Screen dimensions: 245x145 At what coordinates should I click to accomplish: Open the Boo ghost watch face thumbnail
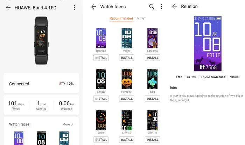click(x=152, y=79)
